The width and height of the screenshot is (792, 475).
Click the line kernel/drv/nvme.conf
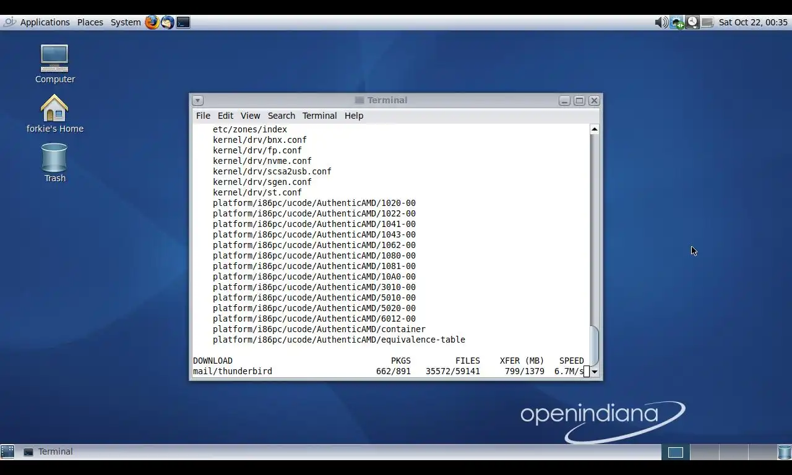click(262, 161)
